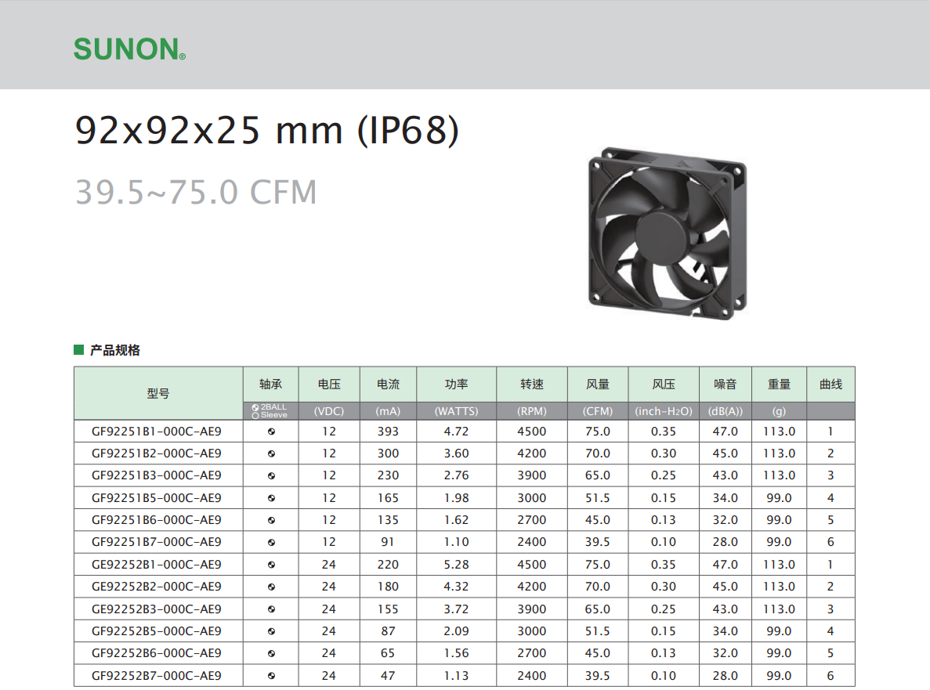Viewport: 930px width, 690px height.
Task: Click the SUNON logo
Action: coord(129,49)
